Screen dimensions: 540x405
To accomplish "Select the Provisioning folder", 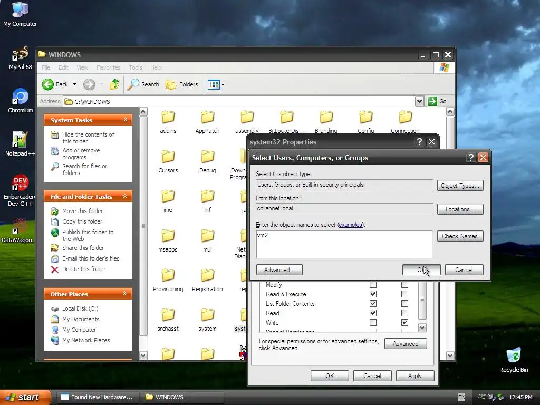I will [168, 281].
